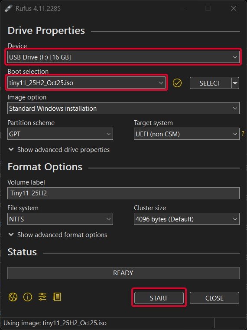Click the SELECT button

point(210,83)
